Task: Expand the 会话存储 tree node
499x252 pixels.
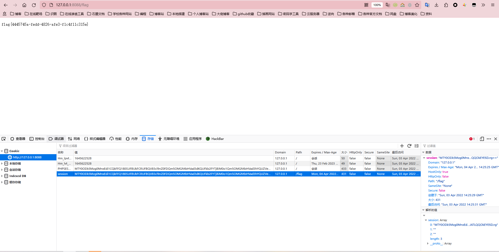Action: [2, 170]
